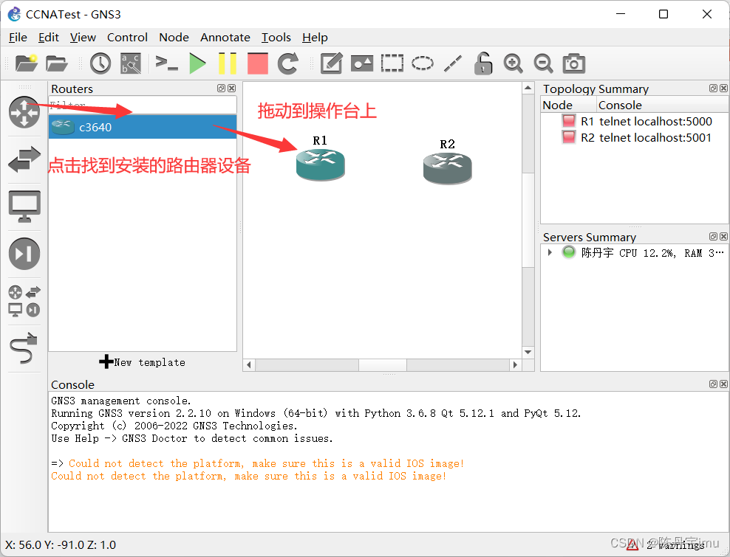Open the Manage snapshots clock icon

100,63
